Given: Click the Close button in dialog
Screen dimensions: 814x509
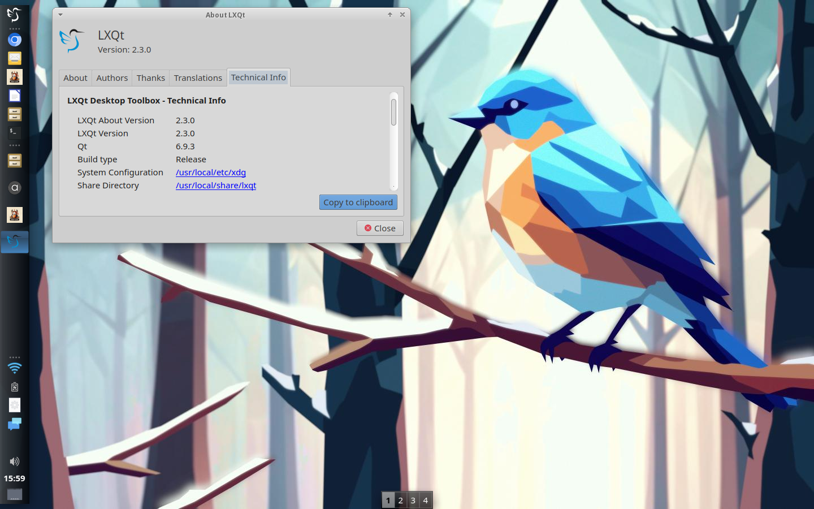Looking at the screenshot, I should [x=380, y=228].
